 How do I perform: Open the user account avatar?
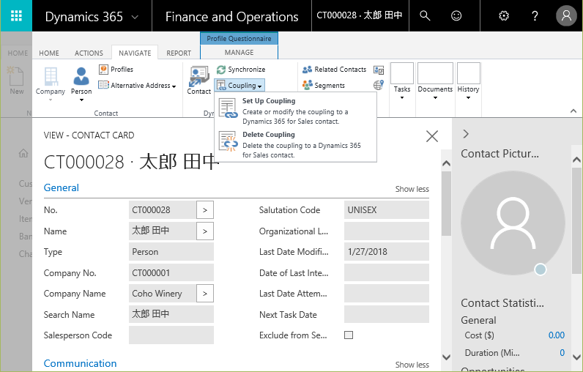coord(566,15)
